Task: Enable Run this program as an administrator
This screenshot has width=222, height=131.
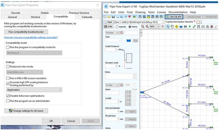Action: coord(8,101)
